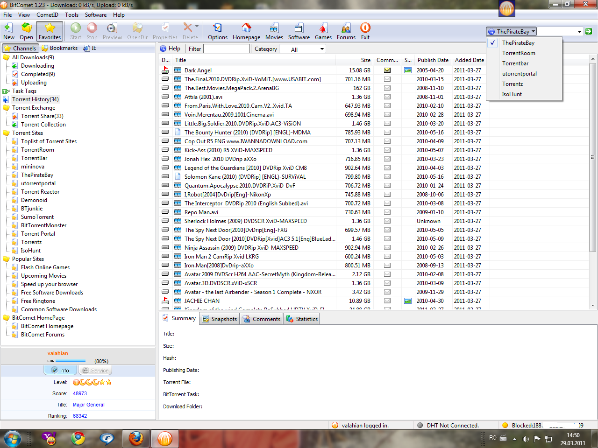Viewport: 598px width, 448px height.
Task: Open ThePirateBay search engine dropdown
Action: [x=512, y=31]
